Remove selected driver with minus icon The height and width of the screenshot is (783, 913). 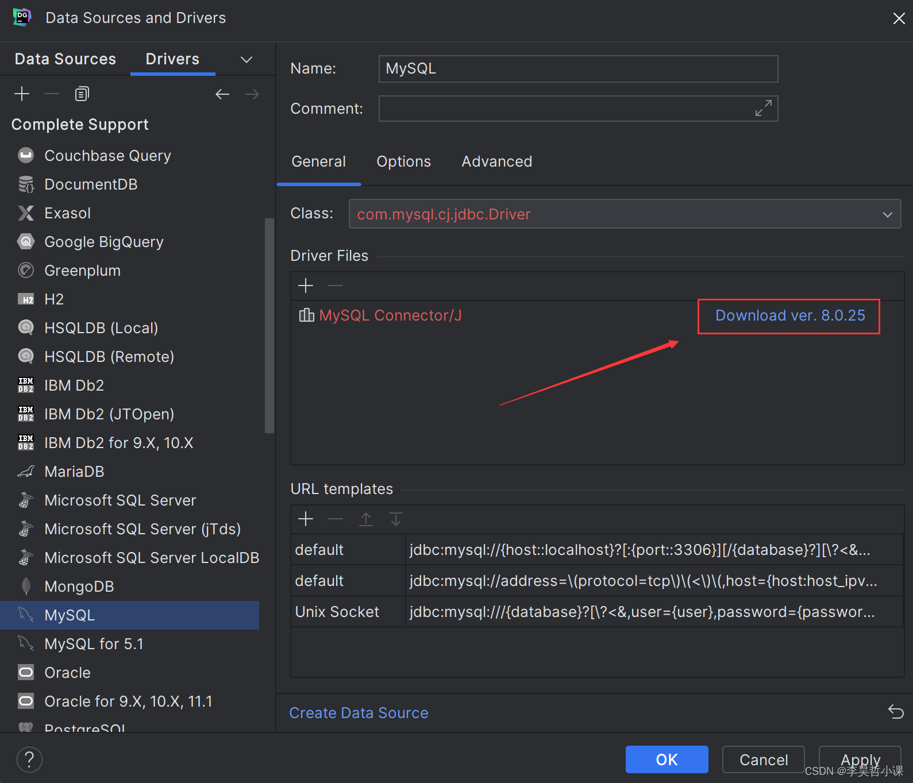(52, 94)
